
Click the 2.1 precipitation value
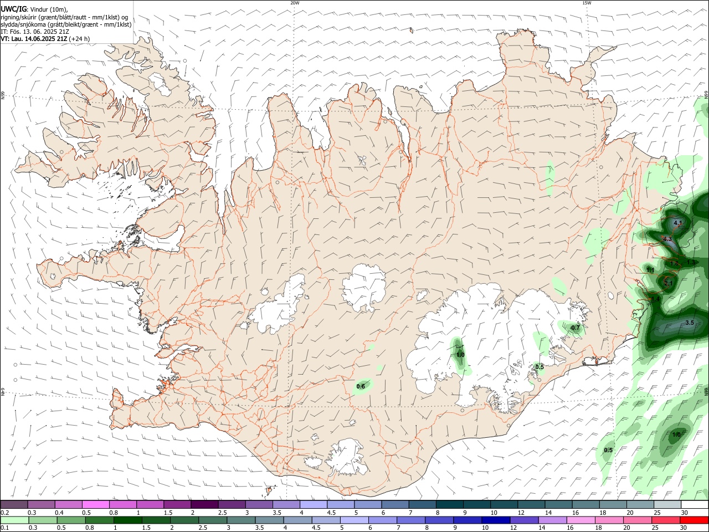668,284
